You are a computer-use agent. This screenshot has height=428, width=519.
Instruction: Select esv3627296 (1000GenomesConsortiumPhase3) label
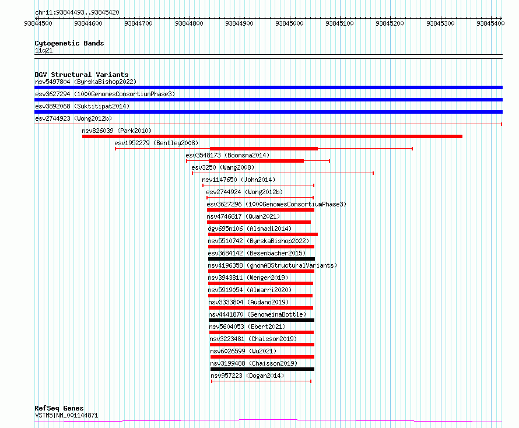pyautogui.click(x=276, y=204)
